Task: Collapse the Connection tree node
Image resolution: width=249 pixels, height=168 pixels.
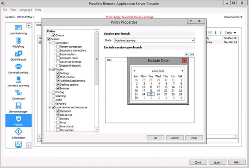Action: tap(50, 43)
